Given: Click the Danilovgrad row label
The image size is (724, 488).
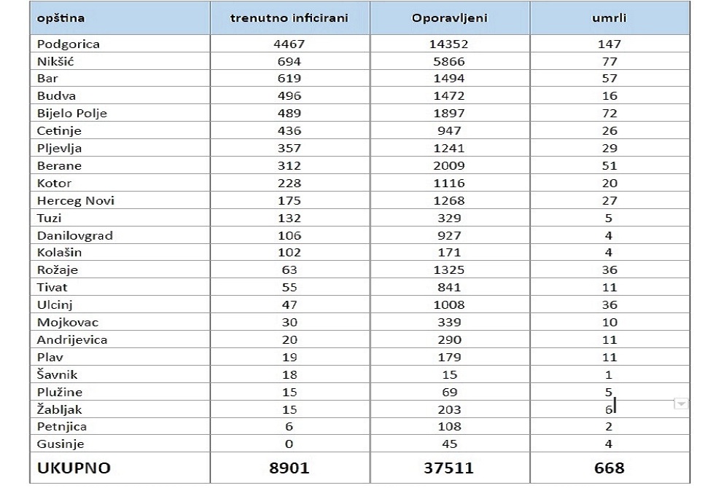Looking at the screenshot, I should pos(75,236).
